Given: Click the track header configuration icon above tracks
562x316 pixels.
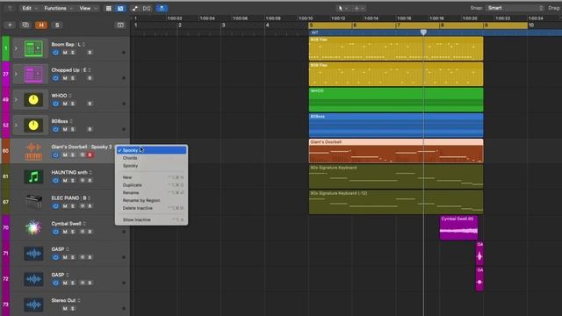Looking at the screenshot, I should tap(120, 25).
